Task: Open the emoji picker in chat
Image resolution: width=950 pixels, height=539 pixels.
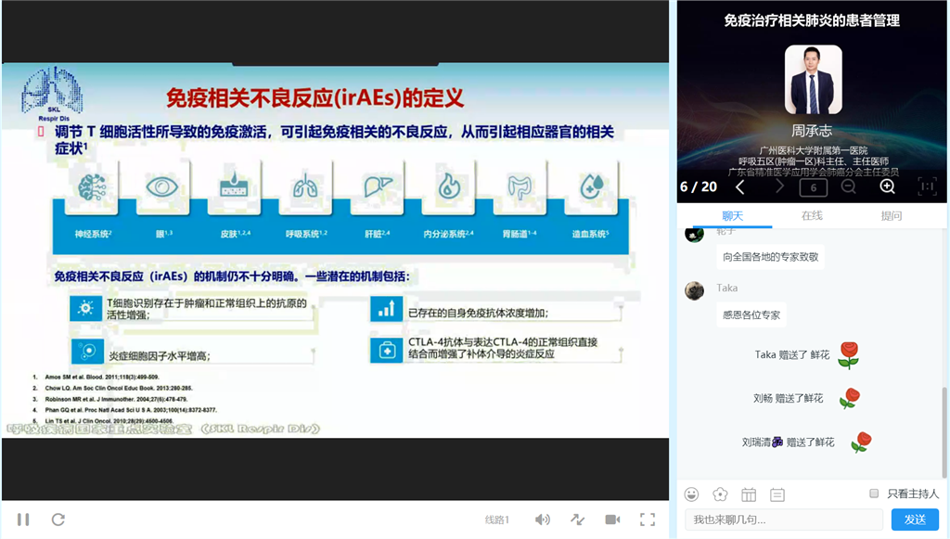Action: click(x=690, y=494)
